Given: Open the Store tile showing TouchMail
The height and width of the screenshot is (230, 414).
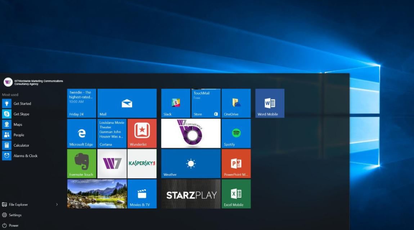Looking at the screenshot, I should coord(206,103).
